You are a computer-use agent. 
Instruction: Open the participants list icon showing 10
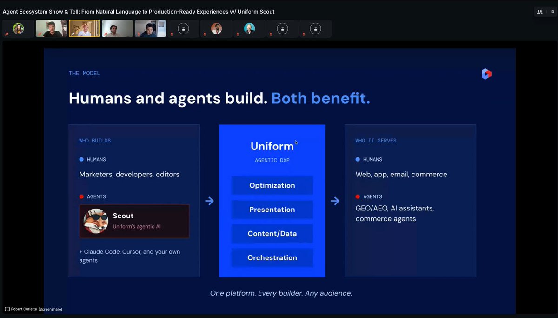tap(539, 12)
